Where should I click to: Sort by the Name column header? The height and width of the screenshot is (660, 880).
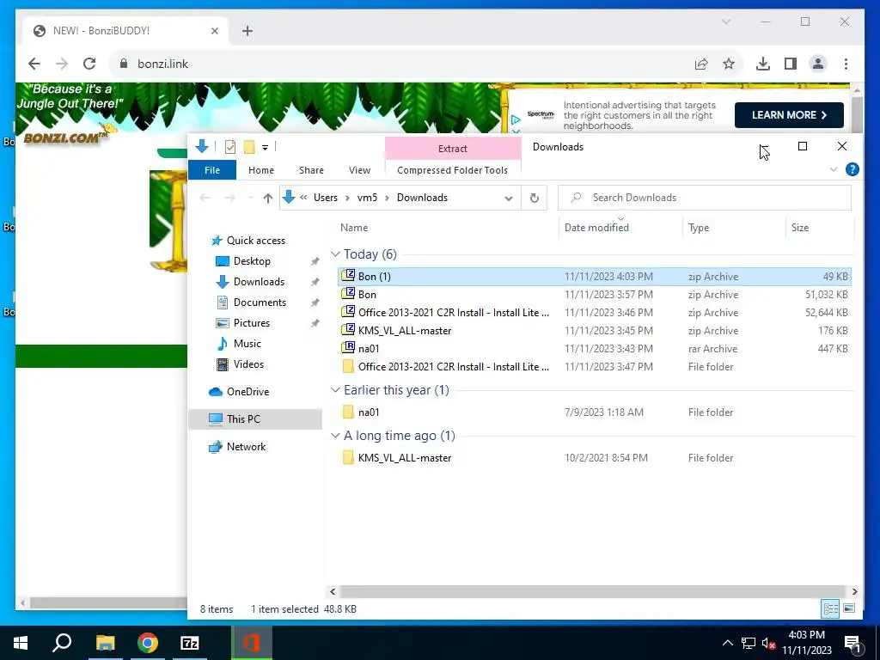(354, 227)
